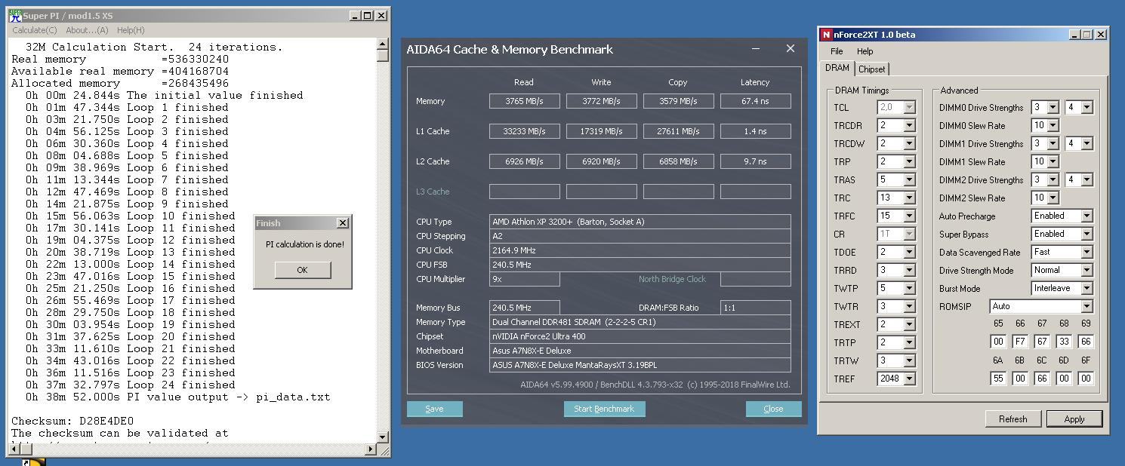Click CPU Clock 2164.9 MHz value
Image resolution: width=1125 pixels, height=466 pixels.
coord(640,250)
